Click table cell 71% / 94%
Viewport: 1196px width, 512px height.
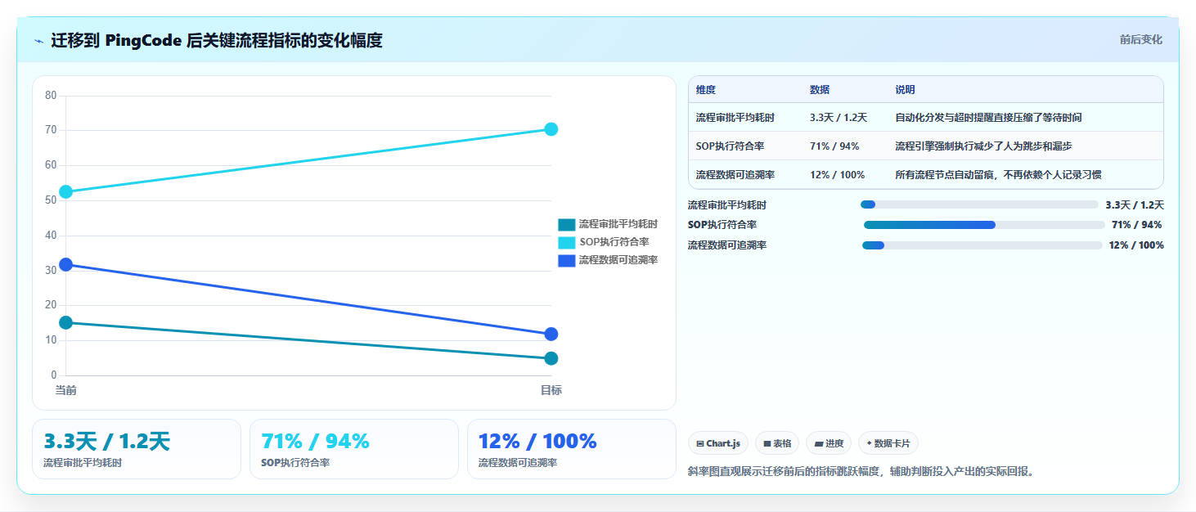pyautogui.click(x=834, y=146)
